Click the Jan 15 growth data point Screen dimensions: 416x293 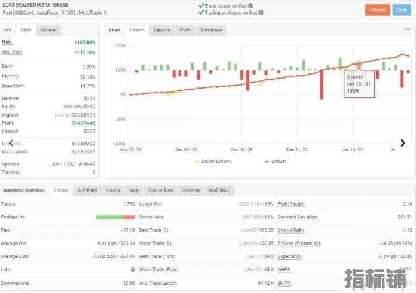[x=359, y=64]
